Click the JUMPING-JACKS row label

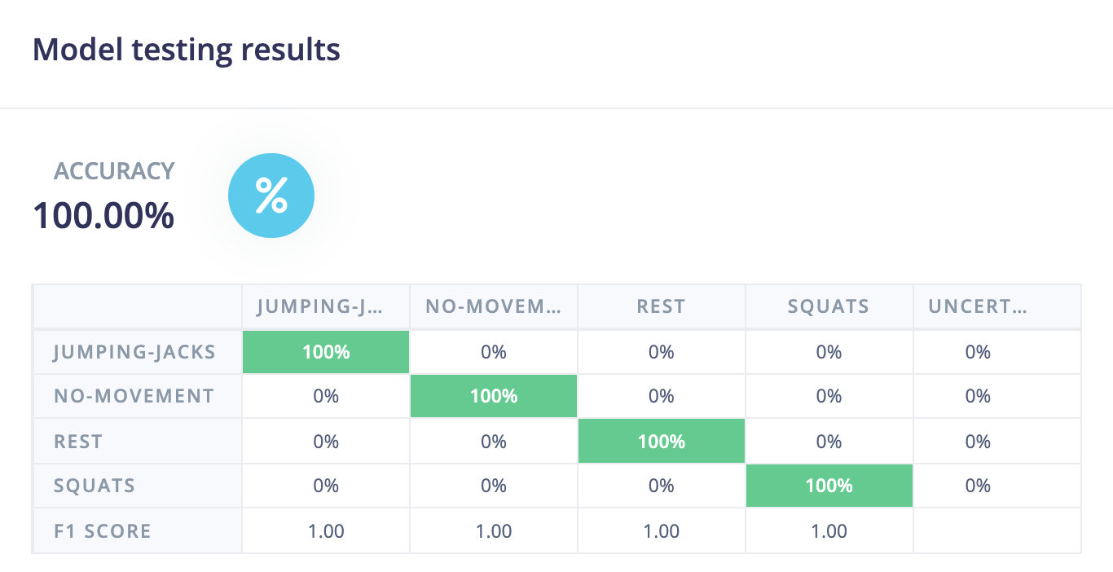[134, 352]
